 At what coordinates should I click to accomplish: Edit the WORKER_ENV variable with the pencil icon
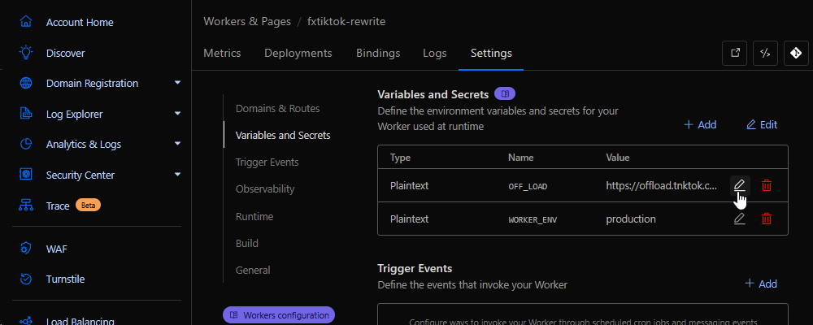(740, 219)
